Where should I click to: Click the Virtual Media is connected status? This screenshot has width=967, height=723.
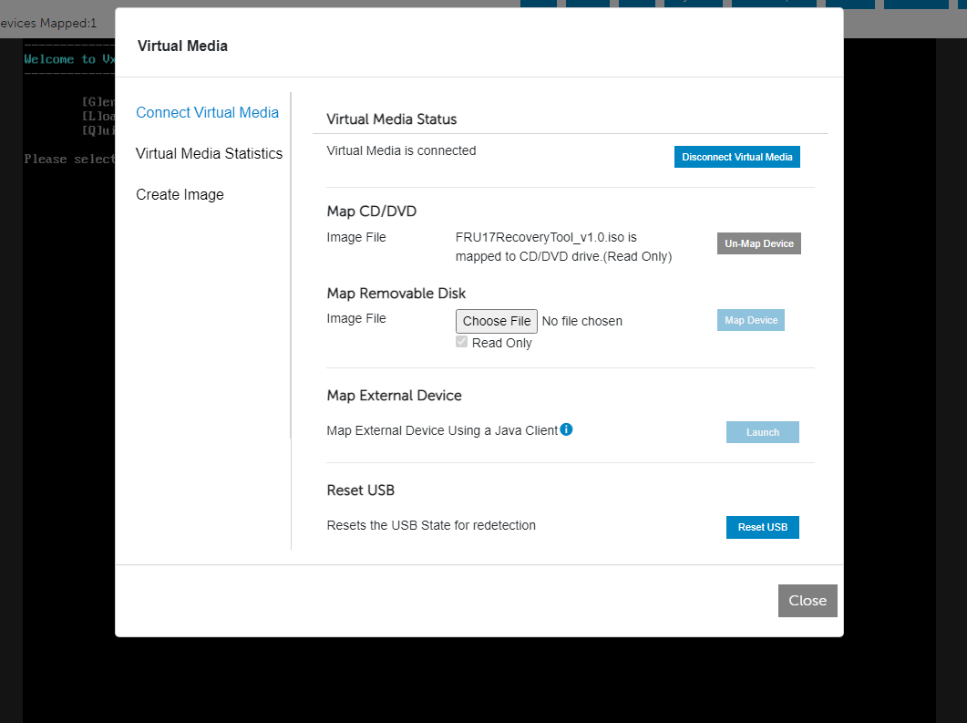(401, 150)
